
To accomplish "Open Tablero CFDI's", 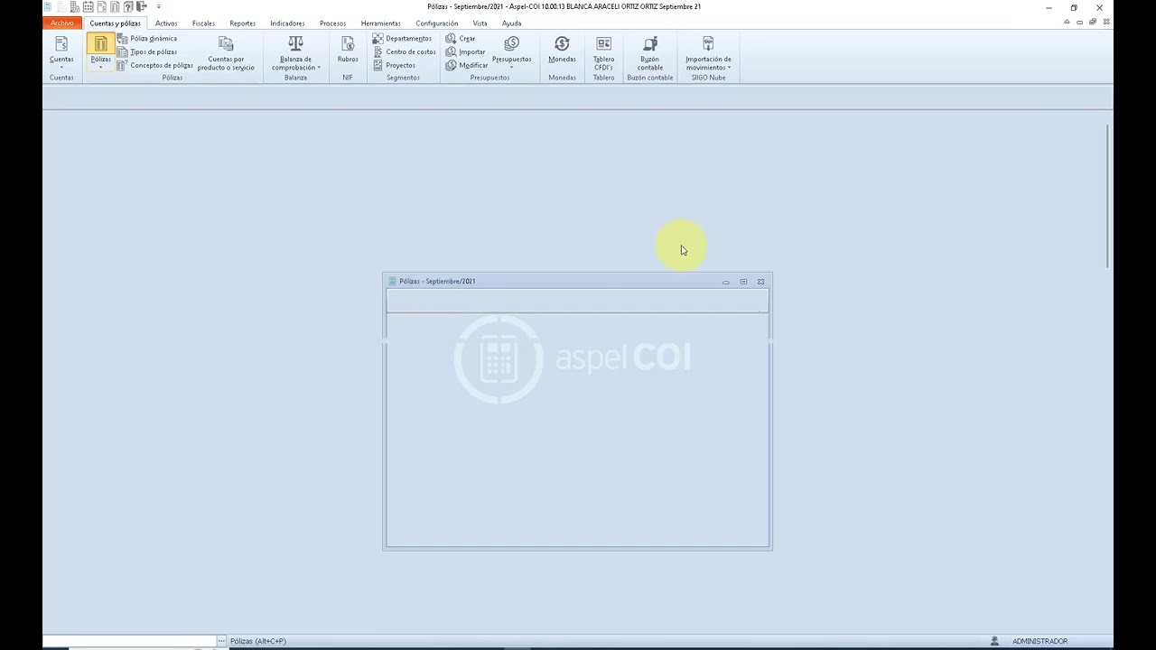I will pyautogui.click(x=603, y=53).
